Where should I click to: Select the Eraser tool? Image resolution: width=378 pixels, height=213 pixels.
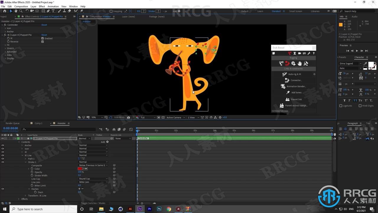69,11
